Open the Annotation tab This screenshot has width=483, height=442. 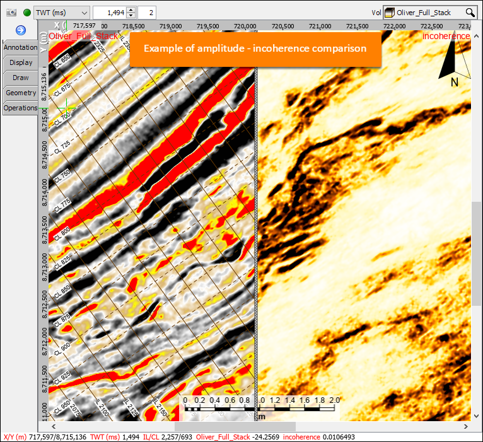click(20, 47)
